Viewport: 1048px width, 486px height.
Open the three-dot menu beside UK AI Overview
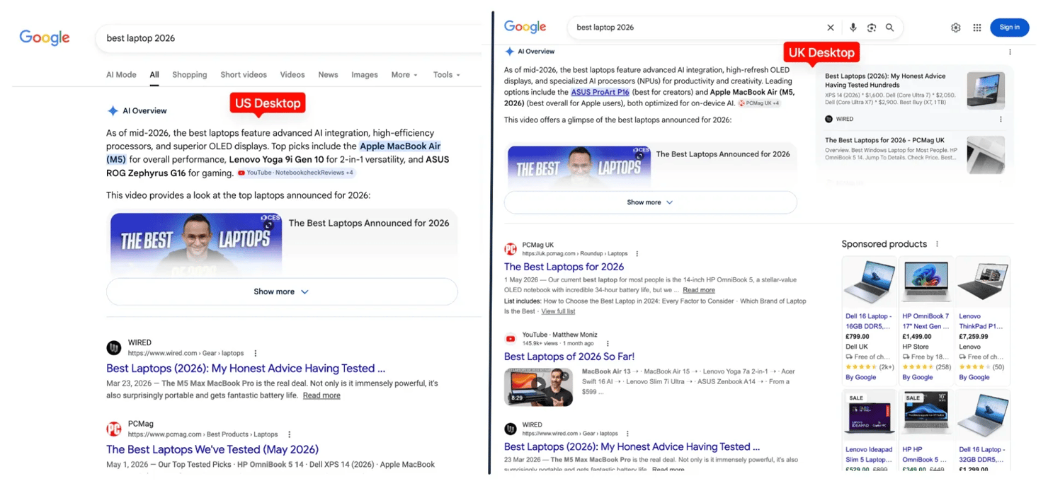[1010, 52]
